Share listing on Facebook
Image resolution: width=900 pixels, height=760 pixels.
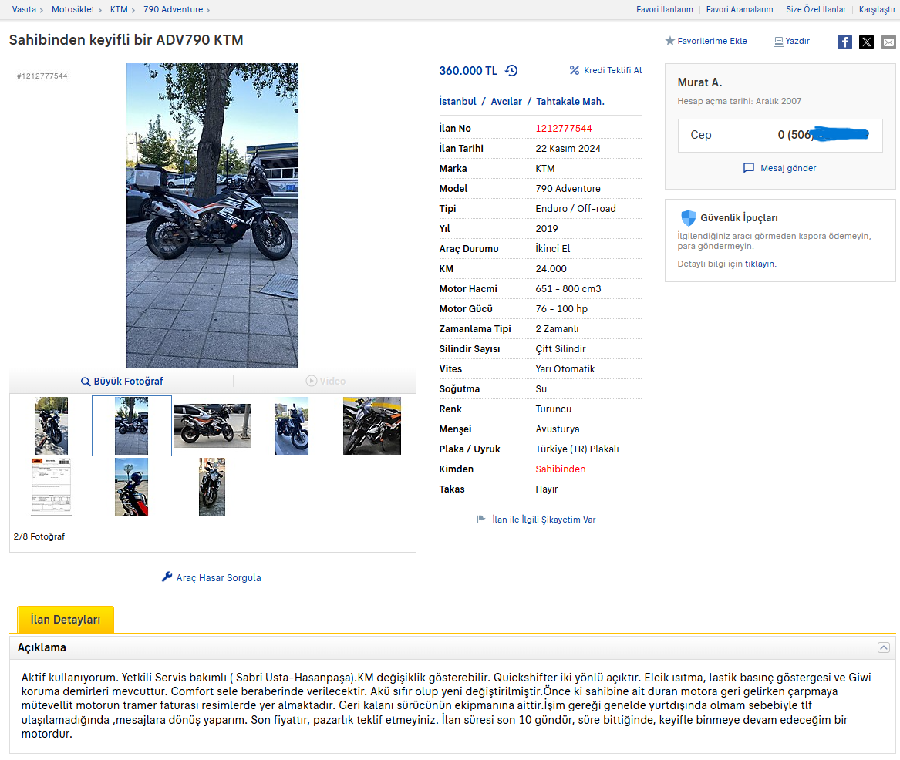click(x=844, y=42)
